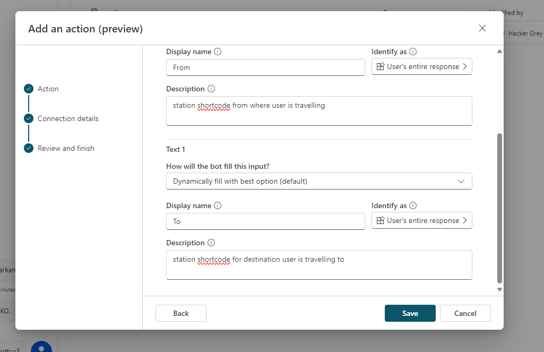Click info icon beside Display name above From field
The image size is (544, 352).
[x=218, y=52]
